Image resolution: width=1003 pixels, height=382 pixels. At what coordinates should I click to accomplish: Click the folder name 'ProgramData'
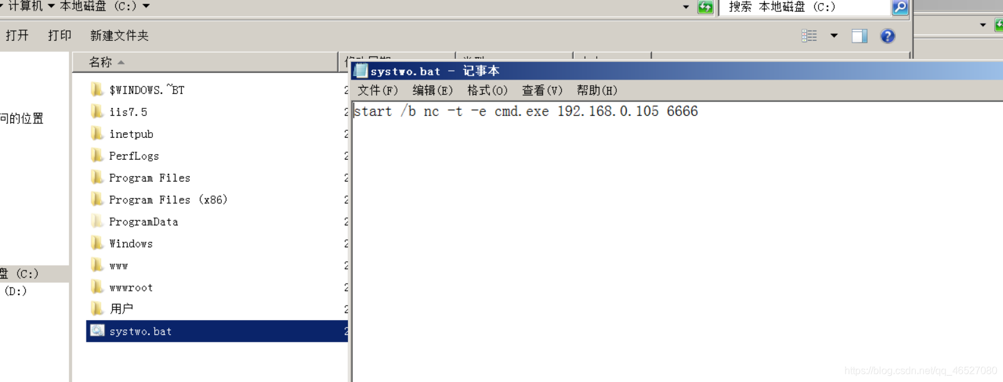144,222
